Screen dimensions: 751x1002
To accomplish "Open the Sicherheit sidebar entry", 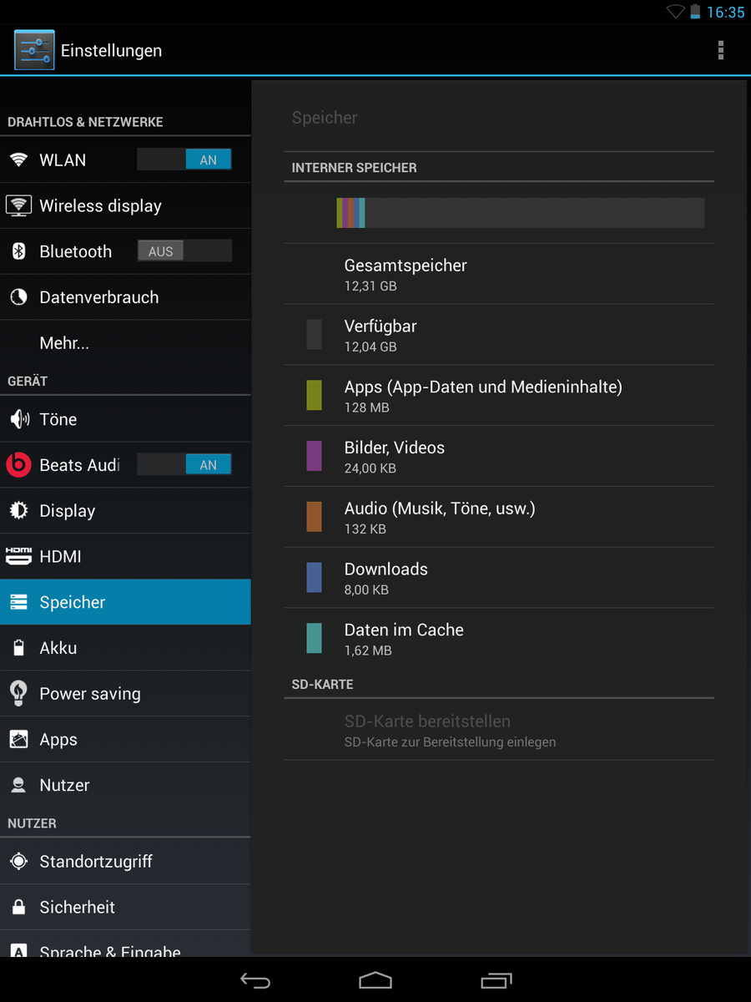I will pos(125,907).
